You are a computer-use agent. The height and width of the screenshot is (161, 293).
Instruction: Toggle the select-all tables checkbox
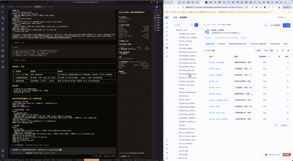coord(206,57)
